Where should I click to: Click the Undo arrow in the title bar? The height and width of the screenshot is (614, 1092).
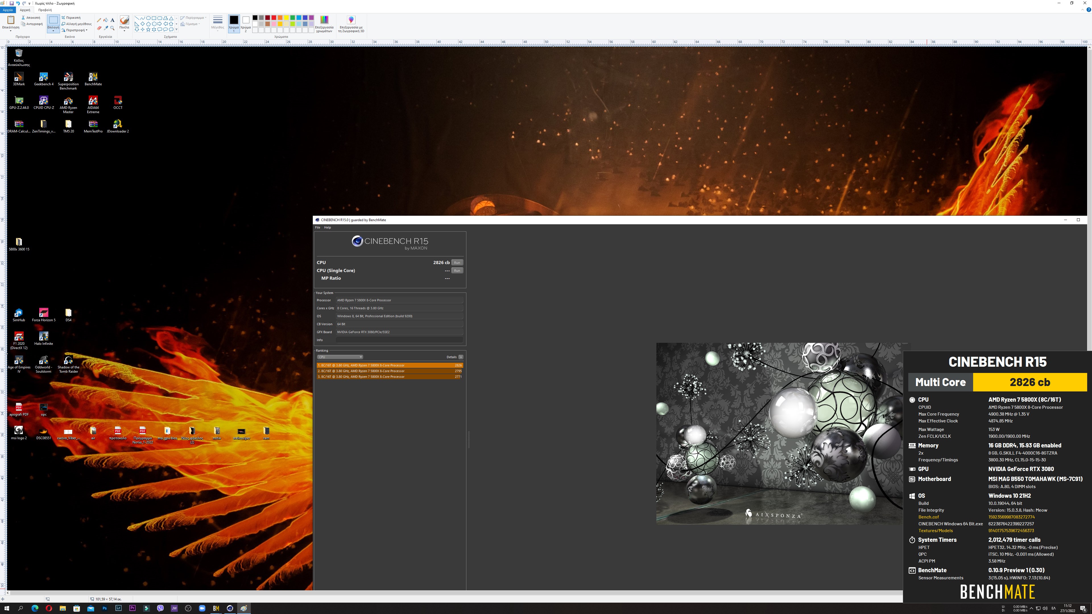pyautogui.click(x=18, y=3)
